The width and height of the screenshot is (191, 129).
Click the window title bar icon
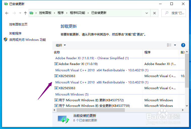pyautogui.click(x=6, y=4)
